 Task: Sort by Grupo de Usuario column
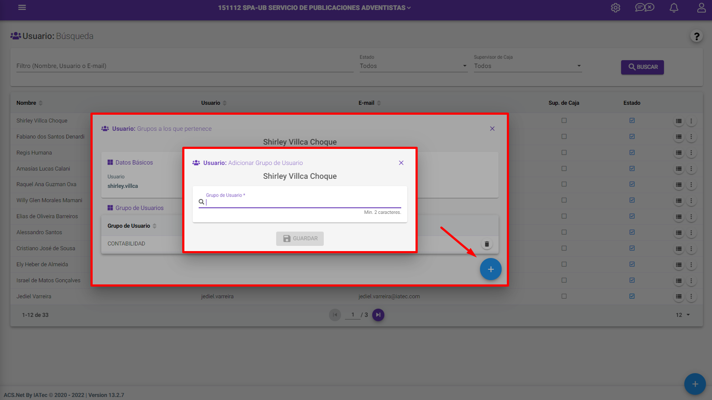tap(132, 226)
